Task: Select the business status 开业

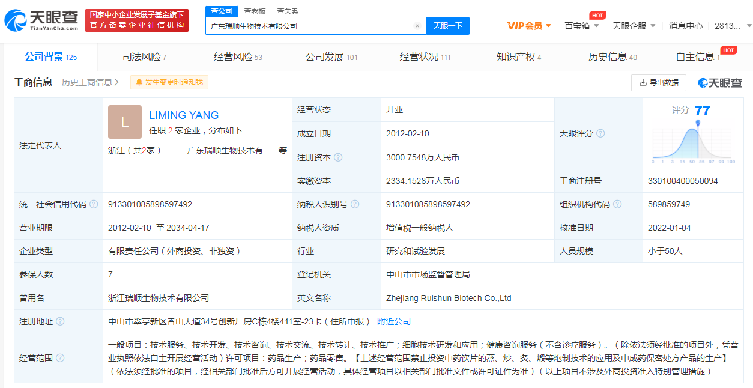Action: 395,109
